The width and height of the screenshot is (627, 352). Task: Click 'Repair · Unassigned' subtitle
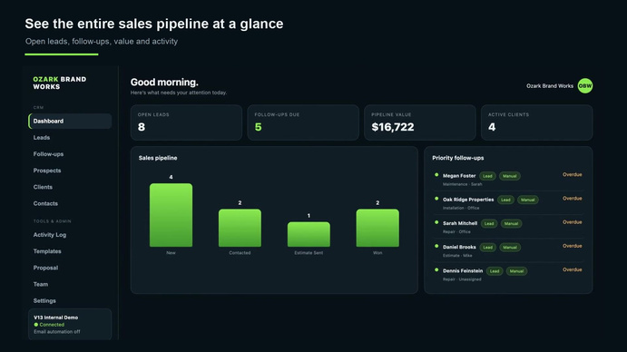point(462,279)
